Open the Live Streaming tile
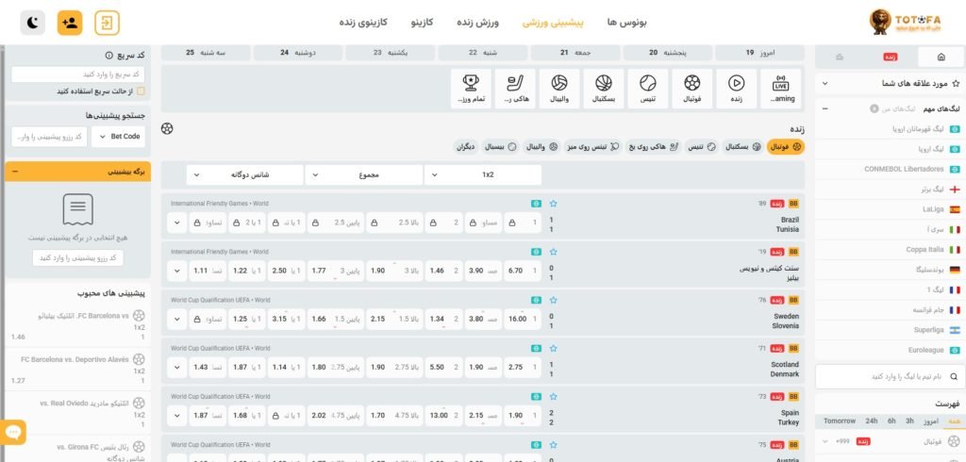This screenshot has height=462, width=966. coord(780,87)
